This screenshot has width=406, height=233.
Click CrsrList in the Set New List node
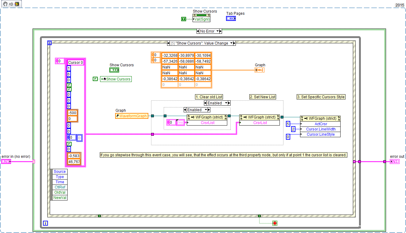point(260,122)
